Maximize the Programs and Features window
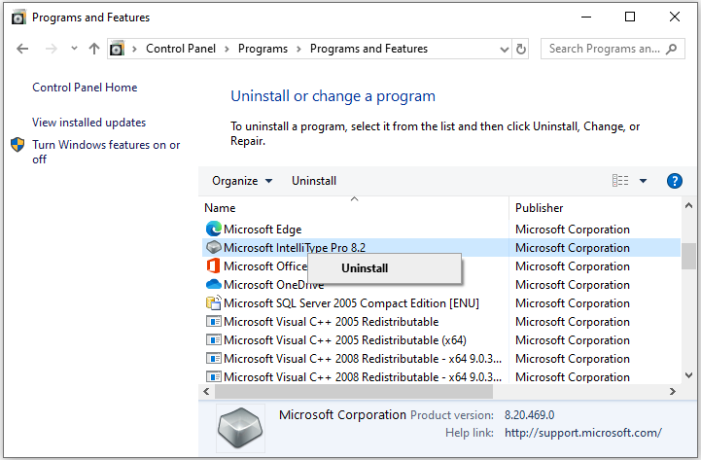Screen dimensions: 701x460 [630, 17]
